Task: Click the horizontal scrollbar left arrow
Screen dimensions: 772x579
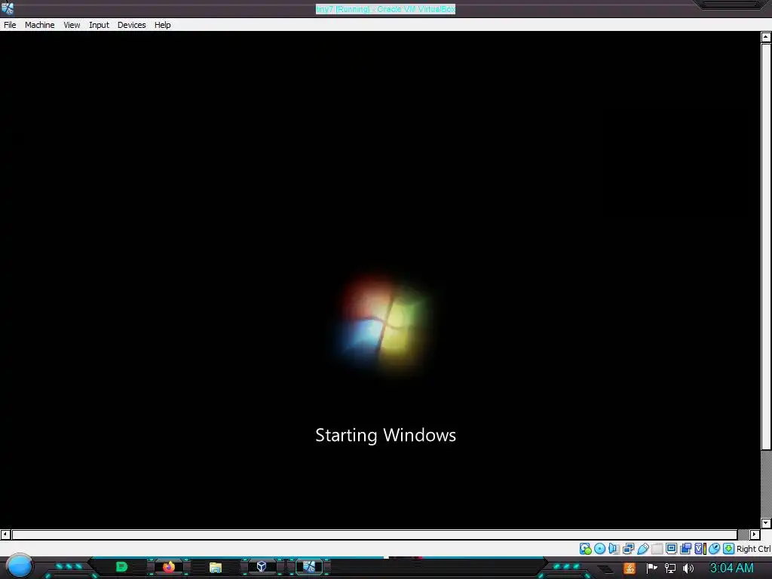Action: tap(5, 535)
